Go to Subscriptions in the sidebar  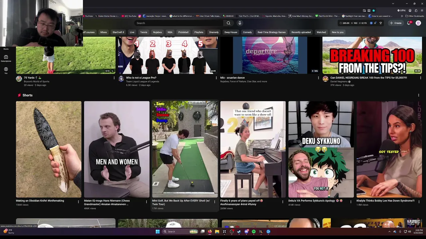coord(6,58)
